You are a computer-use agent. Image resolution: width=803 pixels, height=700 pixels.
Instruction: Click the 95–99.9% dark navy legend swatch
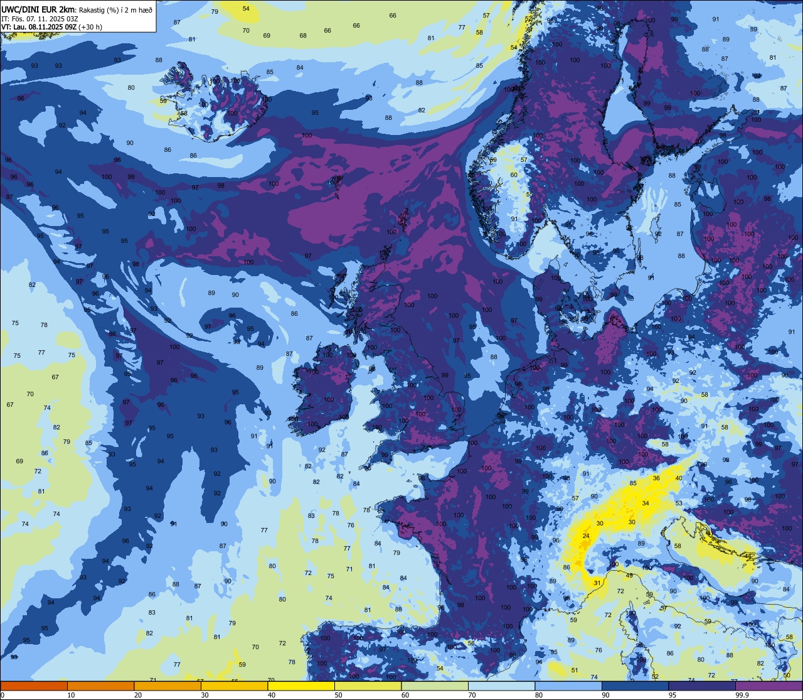pos(702,686)
